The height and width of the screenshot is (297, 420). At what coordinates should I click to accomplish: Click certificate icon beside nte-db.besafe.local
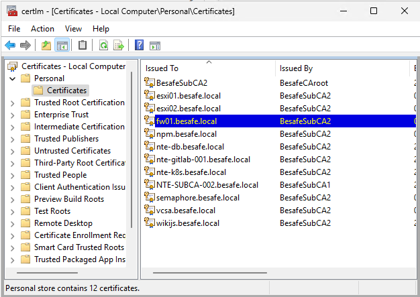coord(150,146)
